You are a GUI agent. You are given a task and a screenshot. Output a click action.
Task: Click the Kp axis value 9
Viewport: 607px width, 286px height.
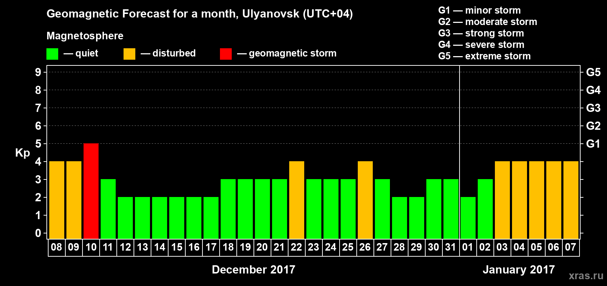click(x=38, y=72)
